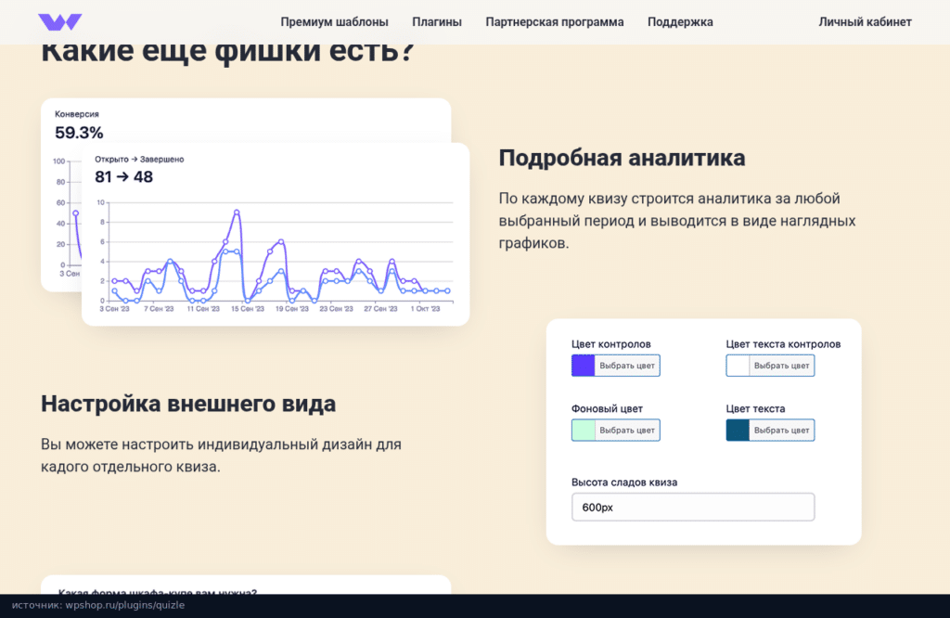Open Партнерская программа menu item
950x618 pixels.
point(555,22)
